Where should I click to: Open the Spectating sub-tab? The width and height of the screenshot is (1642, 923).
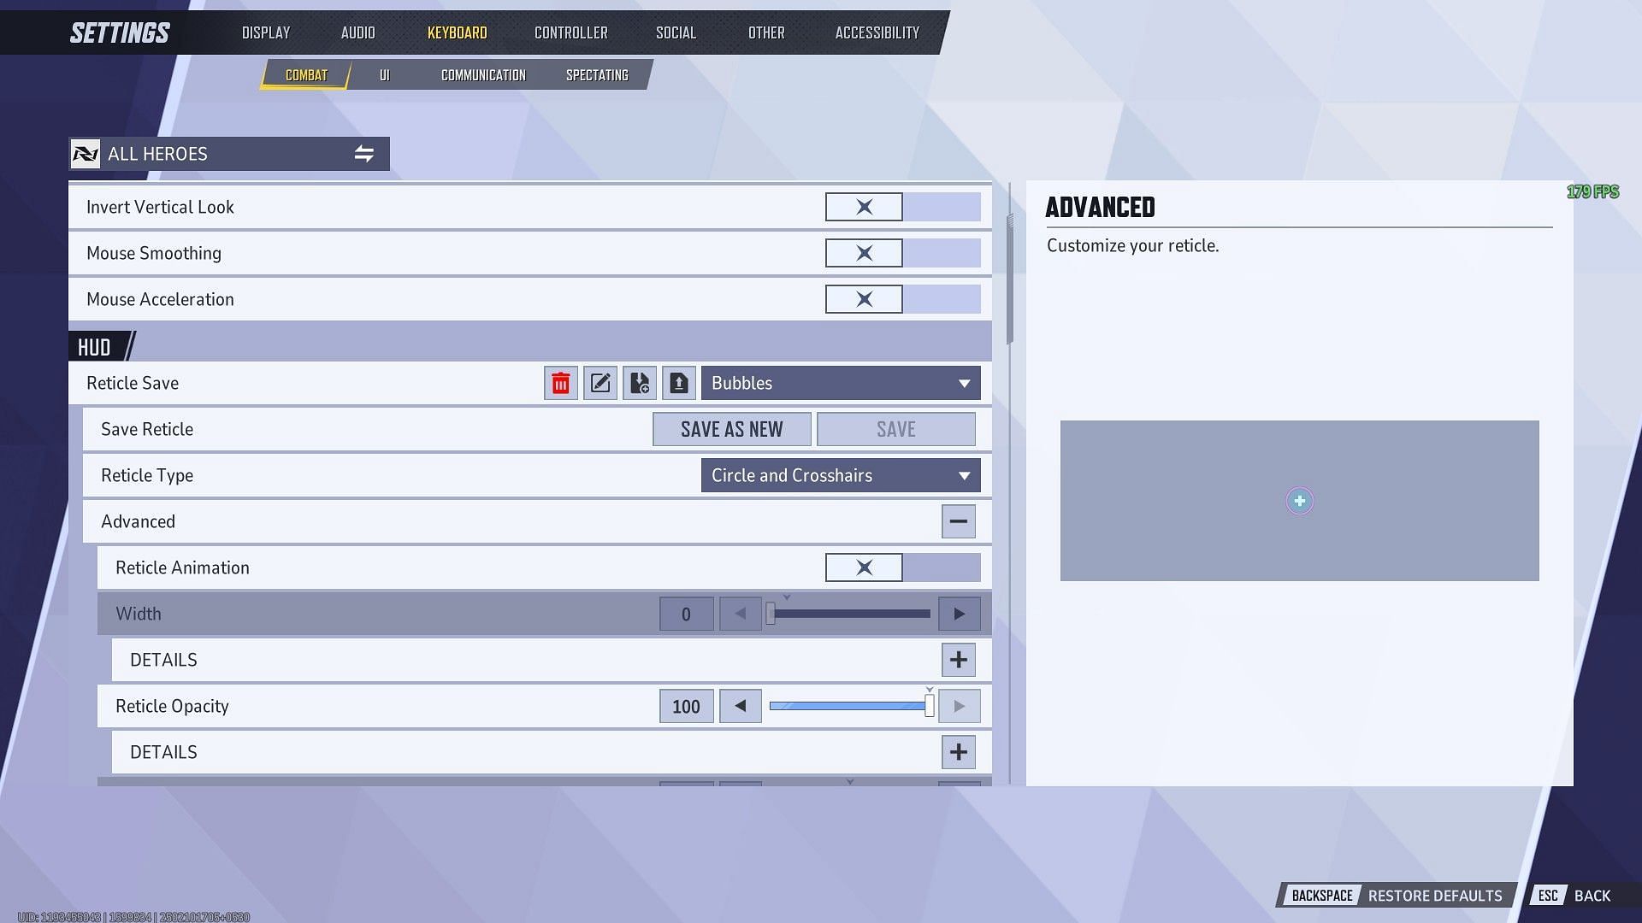[x=597, y=75]
